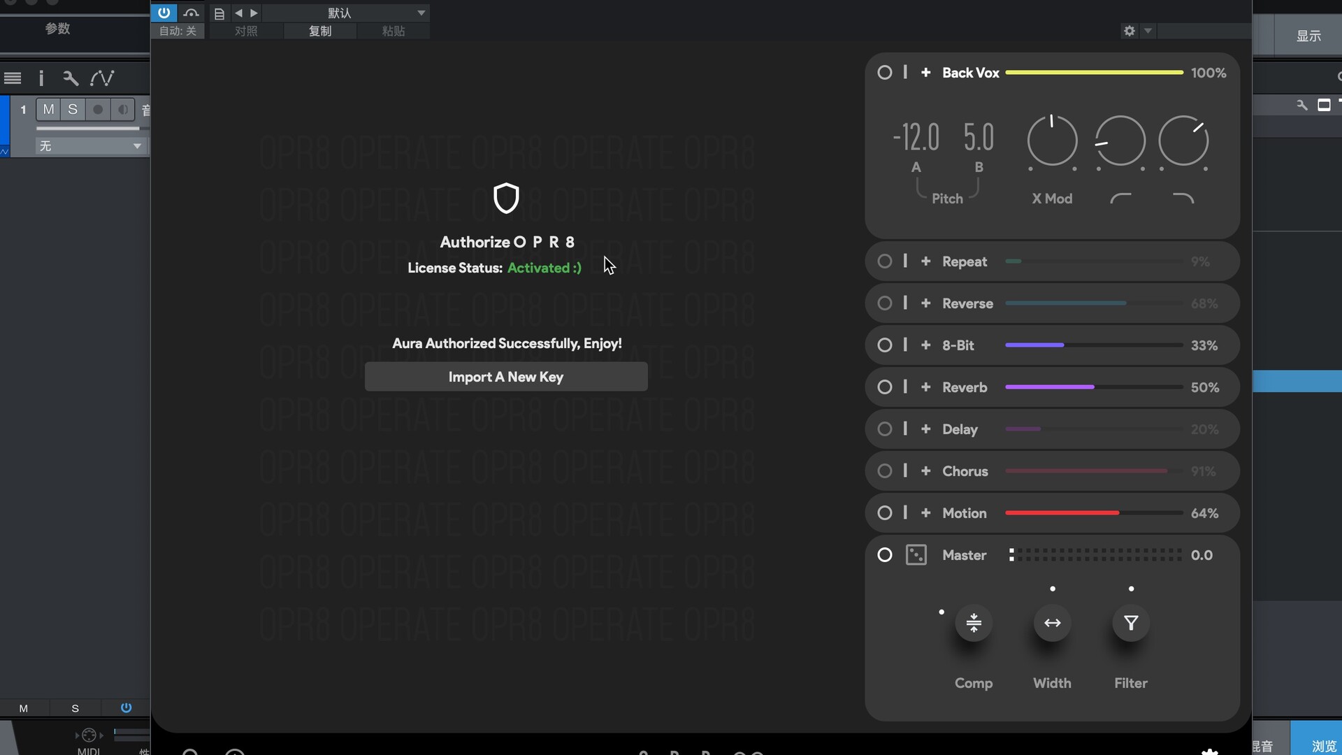Go to previous preset arrow
Image resolution: width=1342 pixels, height=755 pixels.
[238, 13]
